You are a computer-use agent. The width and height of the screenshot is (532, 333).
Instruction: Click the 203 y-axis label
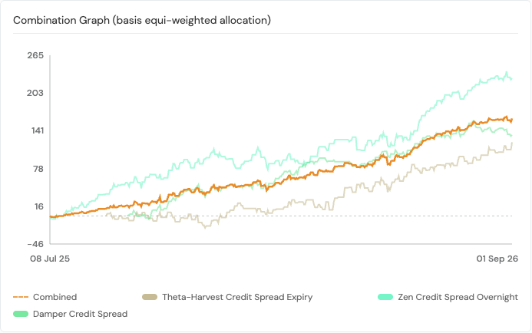(35, 93)
